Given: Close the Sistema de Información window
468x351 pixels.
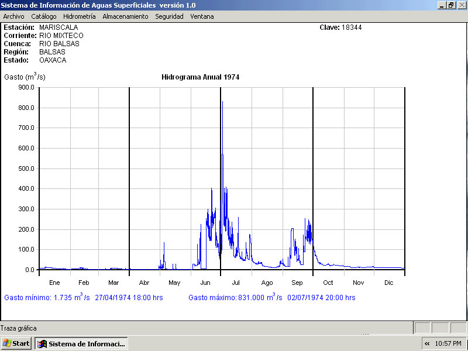Looking at the screenshot, I should (461, 5).
